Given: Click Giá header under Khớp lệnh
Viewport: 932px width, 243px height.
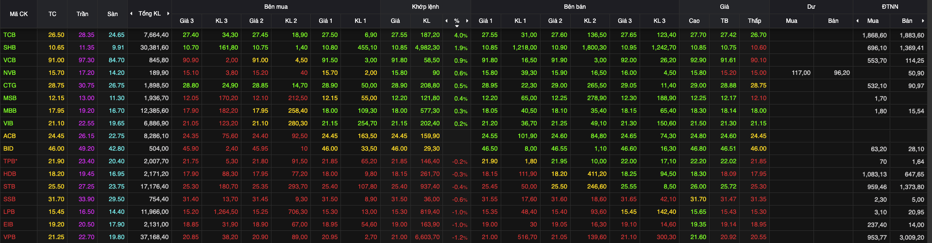Looking at the screenshot, I should [x=395, y=21].
